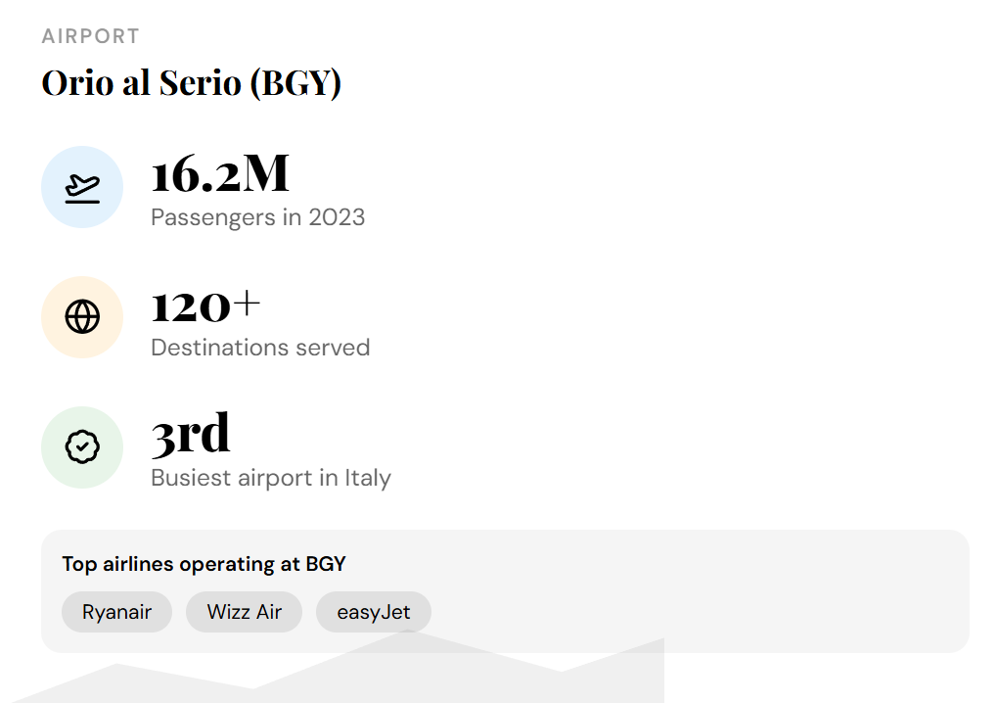Select the Wizz Air airline chip
Viewport: 997px width, 703px height.
[244, 612]
